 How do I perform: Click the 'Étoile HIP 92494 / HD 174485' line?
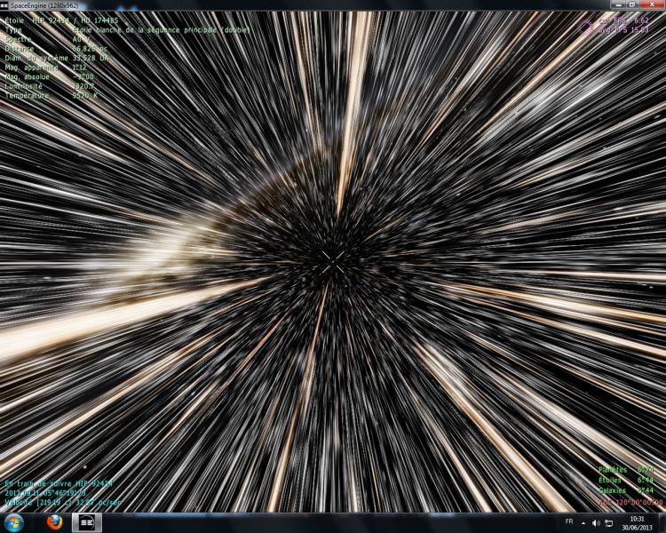pyautogui.click(x=61, y=20)
